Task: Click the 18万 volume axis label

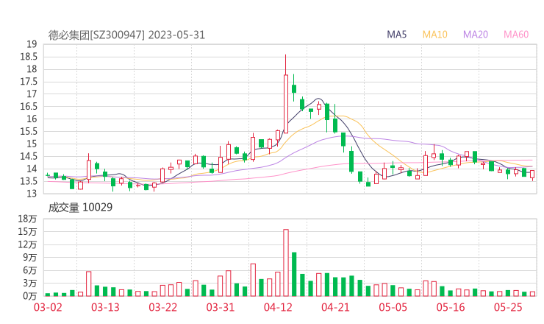Action: tap(27, 219)
